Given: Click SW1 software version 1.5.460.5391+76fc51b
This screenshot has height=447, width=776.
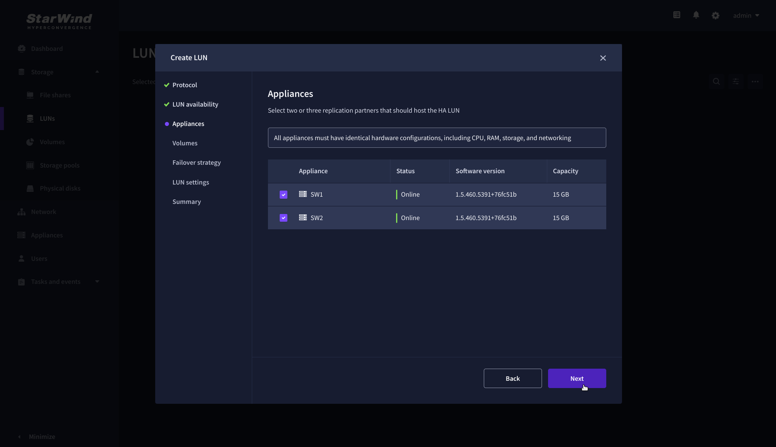Looking at the screenshot, I should 486,194.
